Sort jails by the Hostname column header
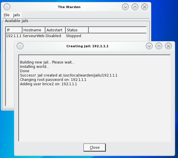This screenshot has width=178, height=158. (x=34, y=30)
